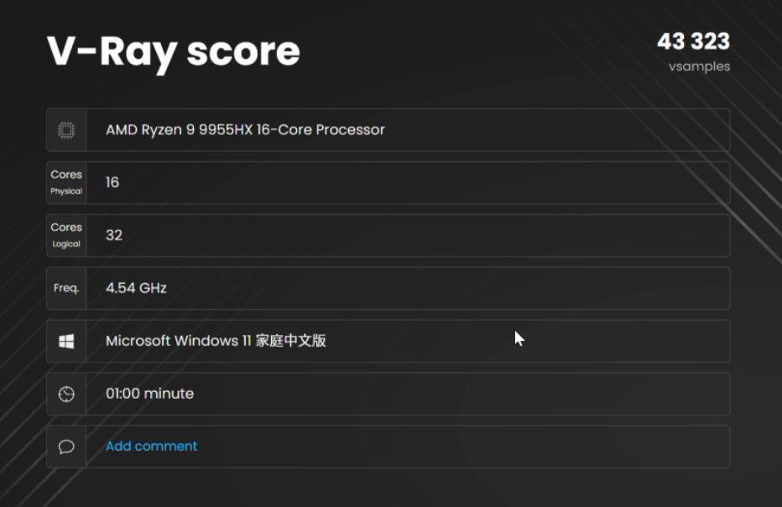Screen dimensions: 782x507
Task: Click the comment speech bubble icon
Action: (66, 447)
